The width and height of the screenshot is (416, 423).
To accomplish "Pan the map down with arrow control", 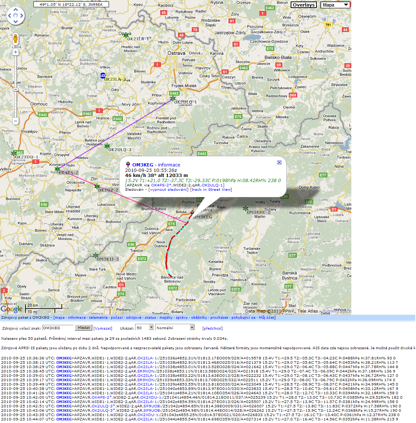I will [x=15, y=21].
